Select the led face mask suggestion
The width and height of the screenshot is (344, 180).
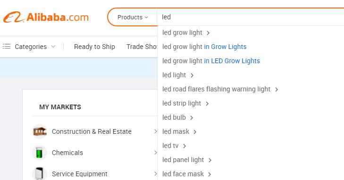tap(183, 174)
